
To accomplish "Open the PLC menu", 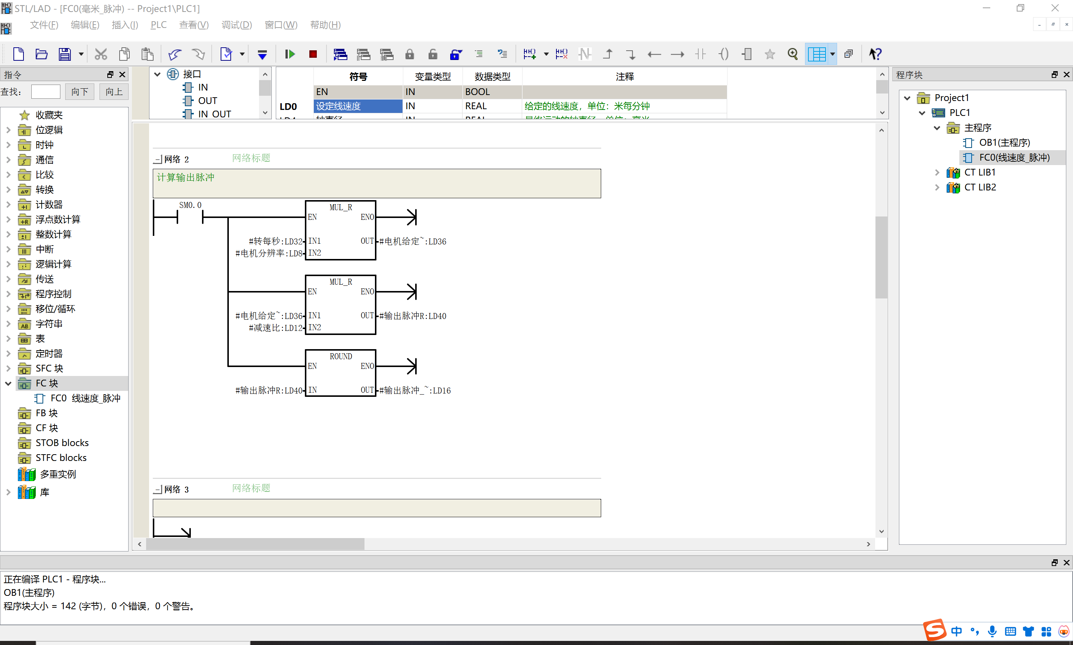I will (x=159, y=25).
